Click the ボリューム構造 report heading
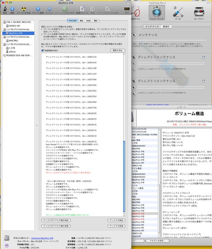Viewport: 212px width, 249px height. pyautogui.click(x=189, y=114)
